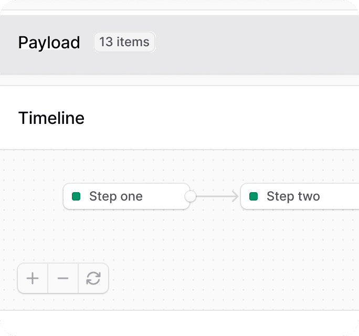Select the output handle circle on Step one
This screenshot has height=336, width=359.
191,196
